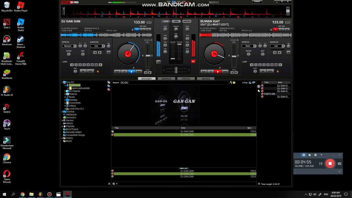Switch to the SCRATCH panel

pos(187,21)
